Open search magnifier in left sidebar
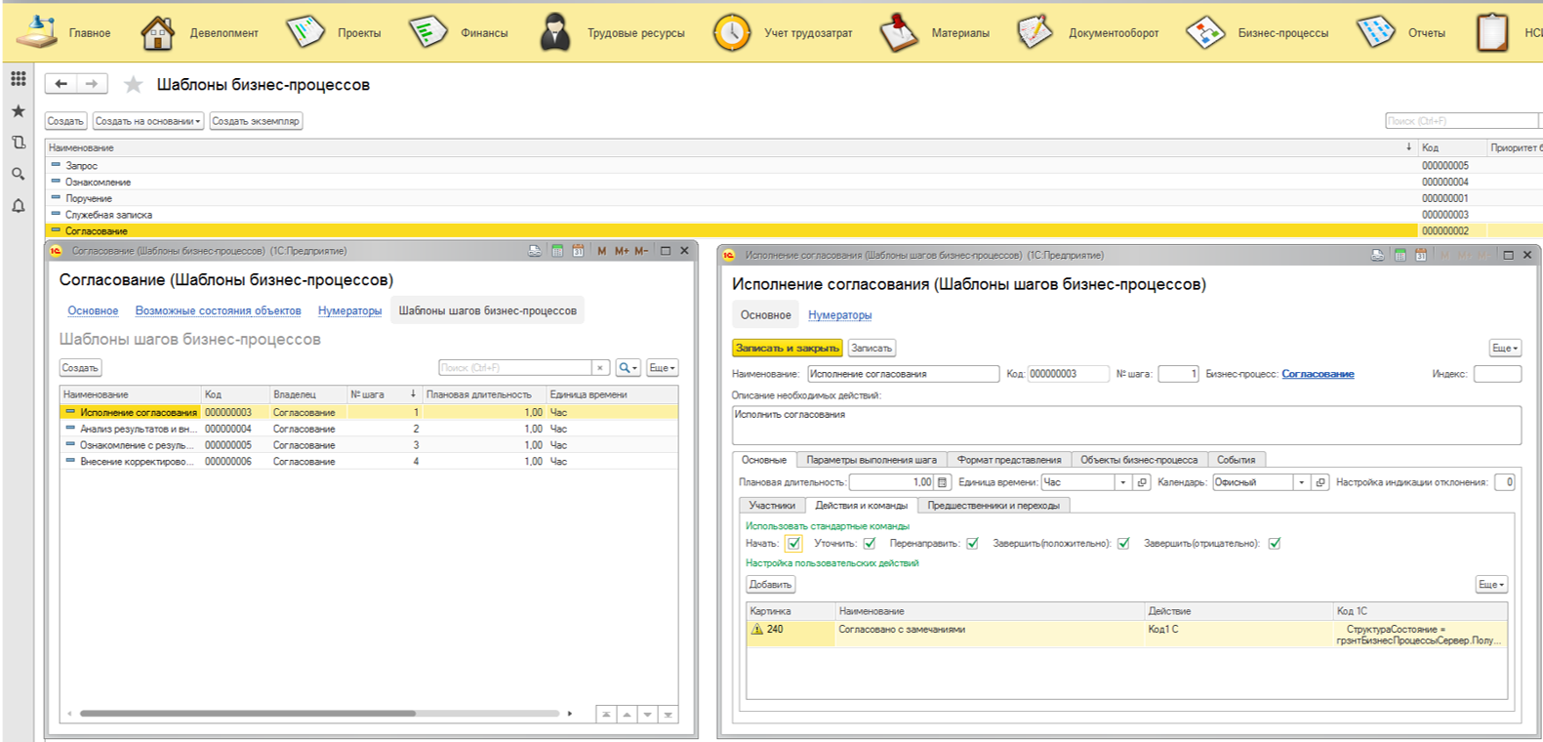1543x742 pixels. [18, 174]
